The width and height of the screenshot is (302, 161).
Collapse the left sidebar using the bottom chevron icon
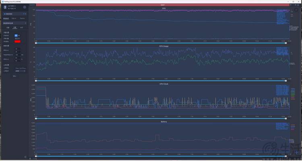click(x=25, y=157)
